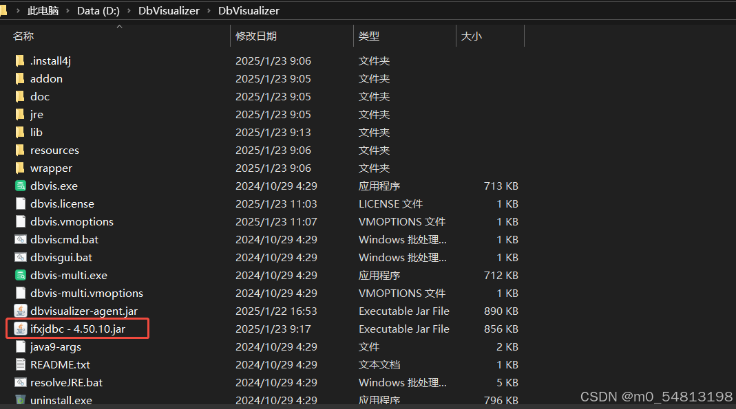Select the file name dbvis.exe
736x409 pixels.
pyautogui.click(x=54, y=186)
